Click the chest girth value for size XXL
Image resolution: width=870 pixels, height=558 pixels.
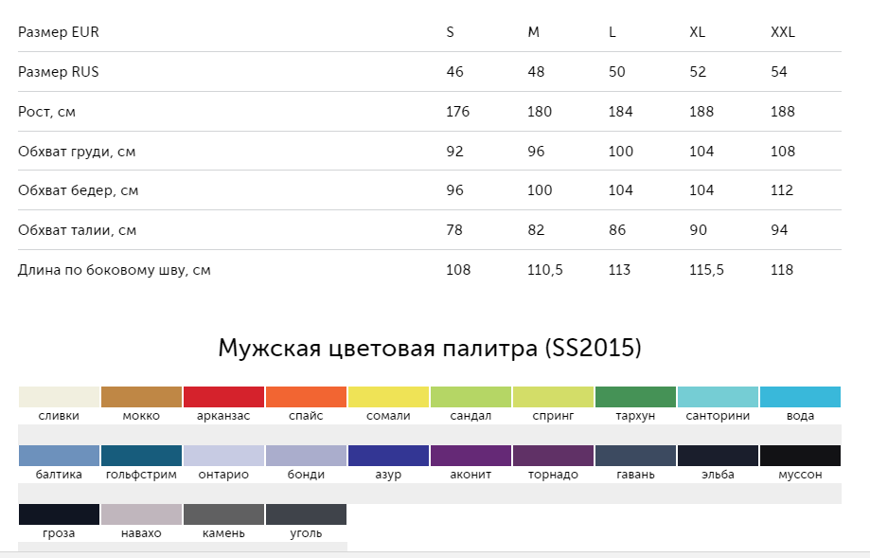pyautogui.click(x=783, y=152)
